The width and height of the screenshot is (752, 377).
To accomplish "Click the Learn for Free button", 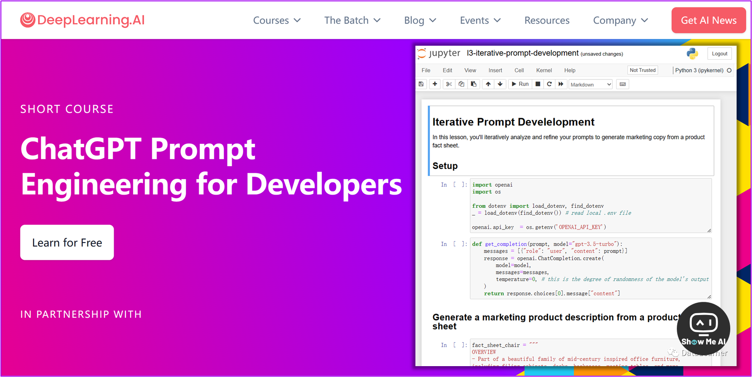I will click(x=67, y=243).
